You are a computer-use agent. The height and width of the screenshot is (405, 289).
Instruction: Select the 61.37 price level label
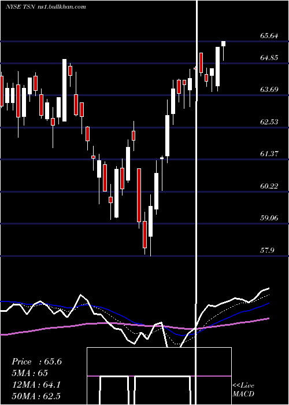tap(269, 154)
